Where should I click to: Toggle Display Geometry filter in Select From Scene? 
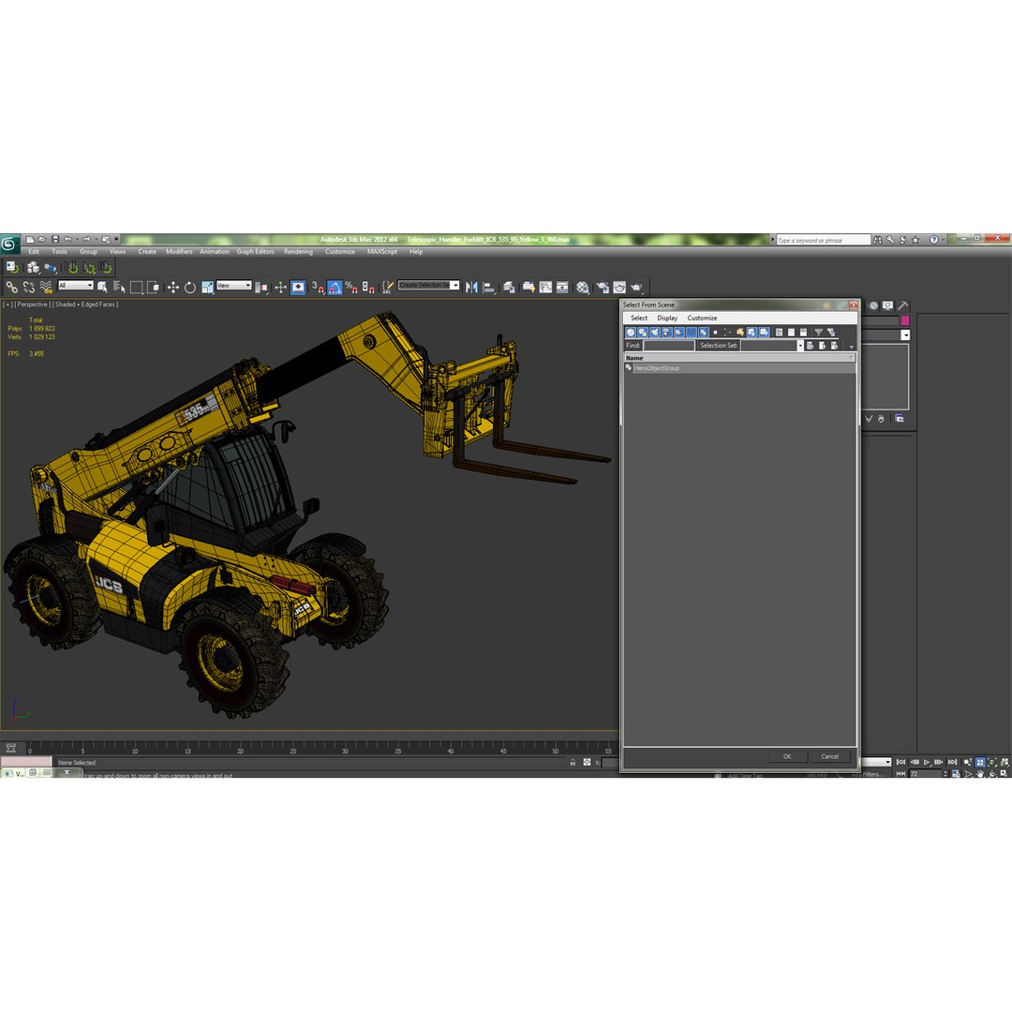pos(631,333)
